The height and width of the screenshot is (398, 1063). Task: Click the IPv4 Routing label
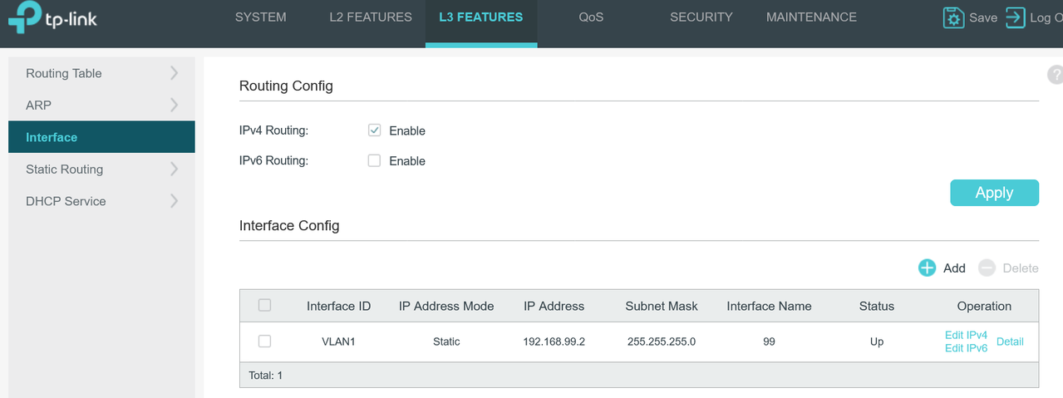point(273,130)
